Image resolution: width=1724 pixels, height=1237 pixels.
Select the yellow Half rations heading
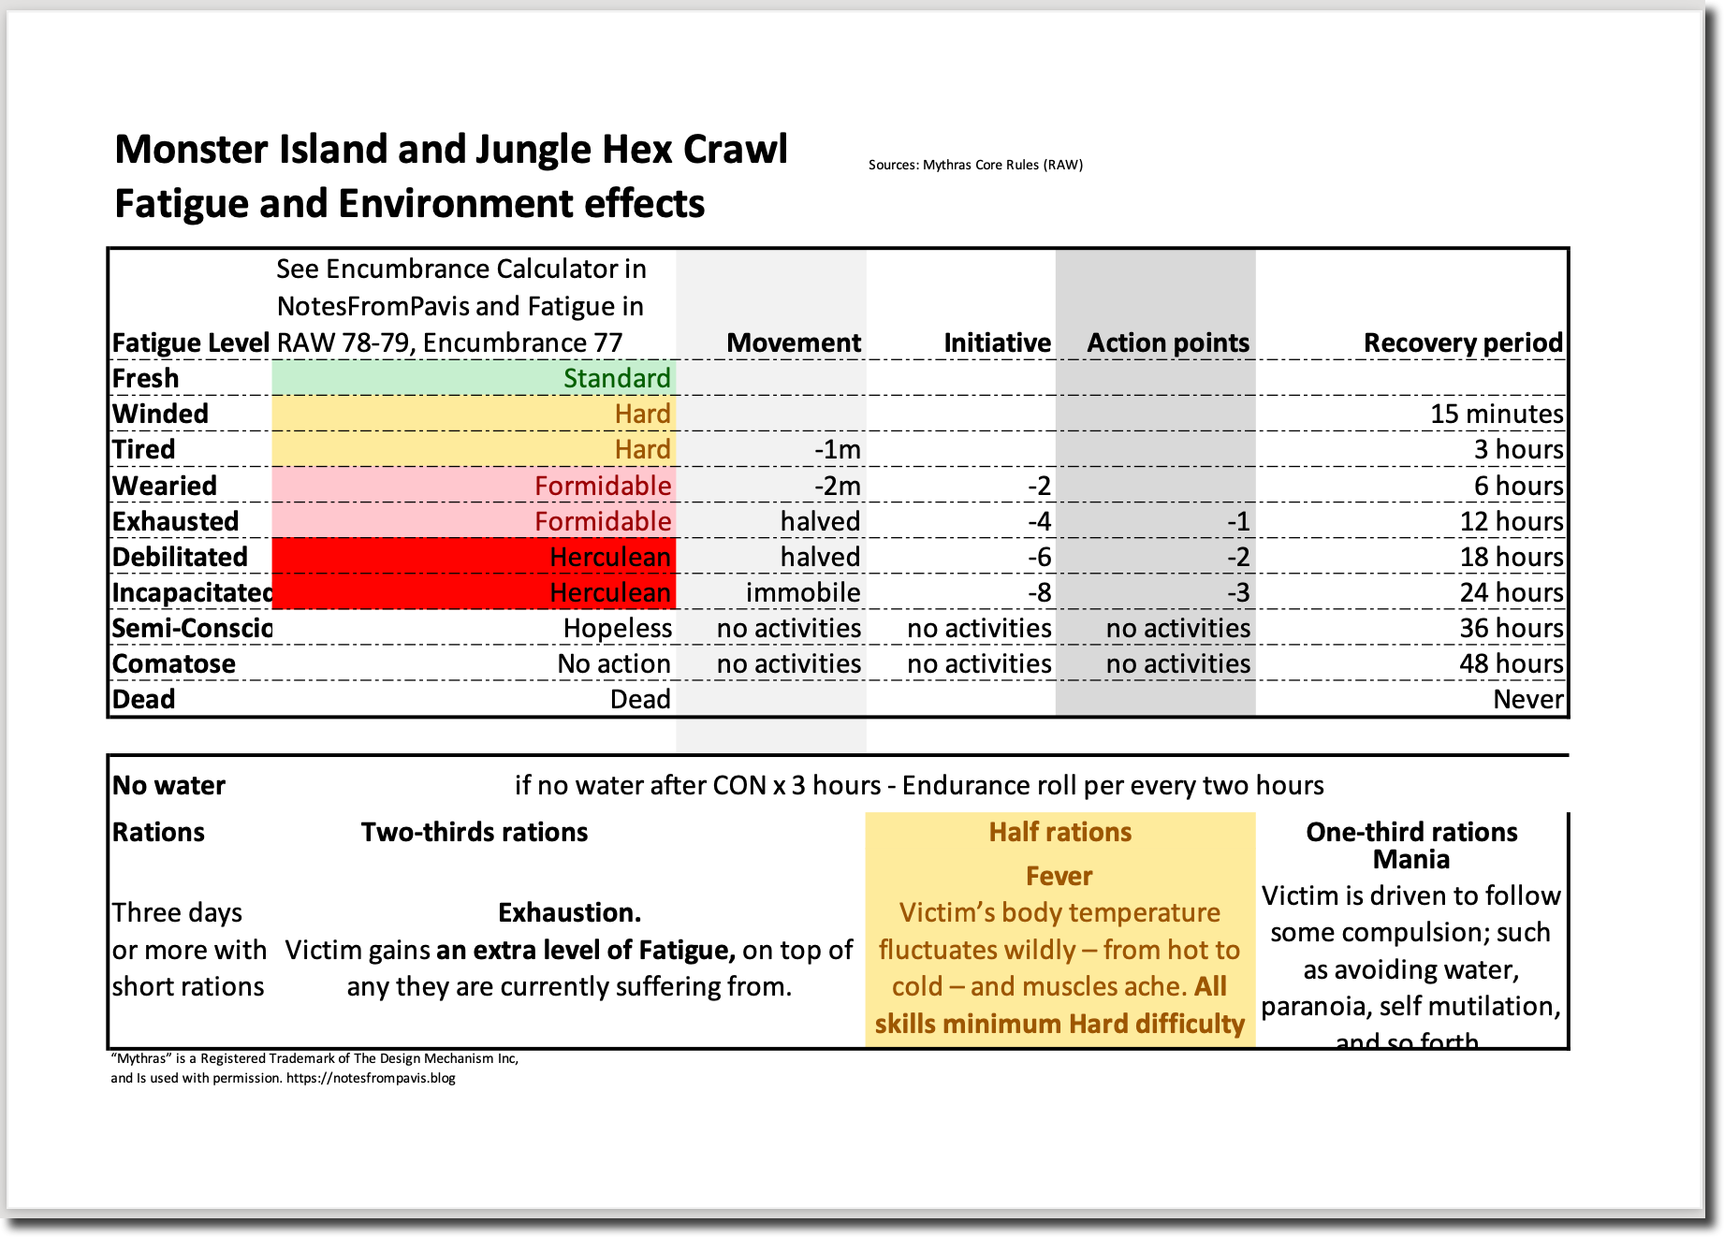pos(1059,832)
